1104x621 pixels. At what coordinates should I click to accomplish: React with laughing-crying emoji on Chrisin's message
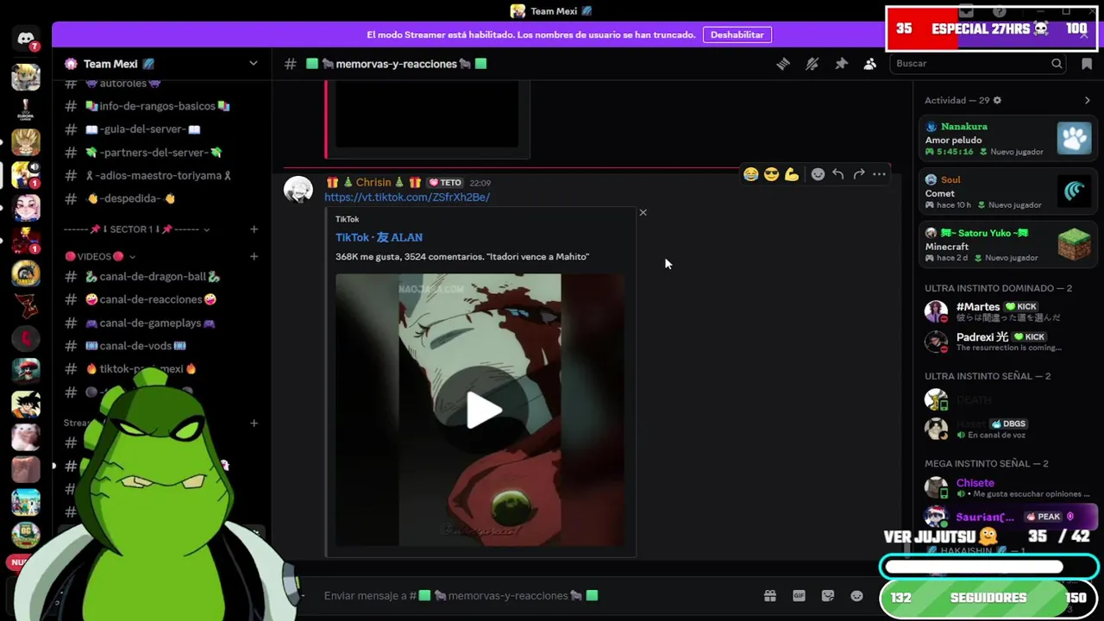point(750,174)
